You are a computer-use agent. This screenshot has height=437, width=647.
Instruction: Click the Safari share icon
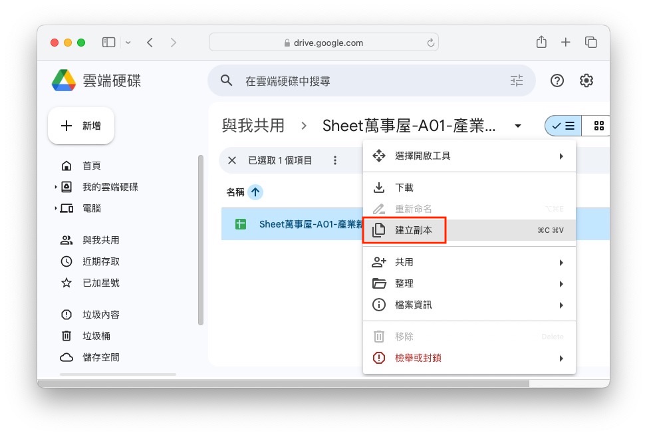[x=541, y=42]
